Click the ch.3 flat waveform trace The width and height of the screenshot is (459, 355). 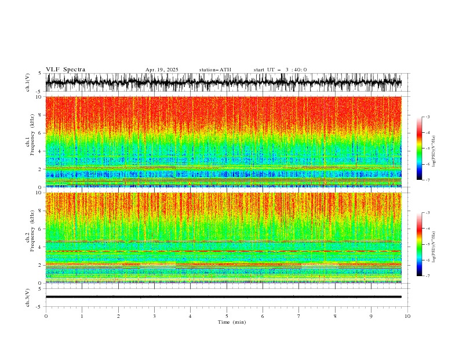(x=223, y=297)
